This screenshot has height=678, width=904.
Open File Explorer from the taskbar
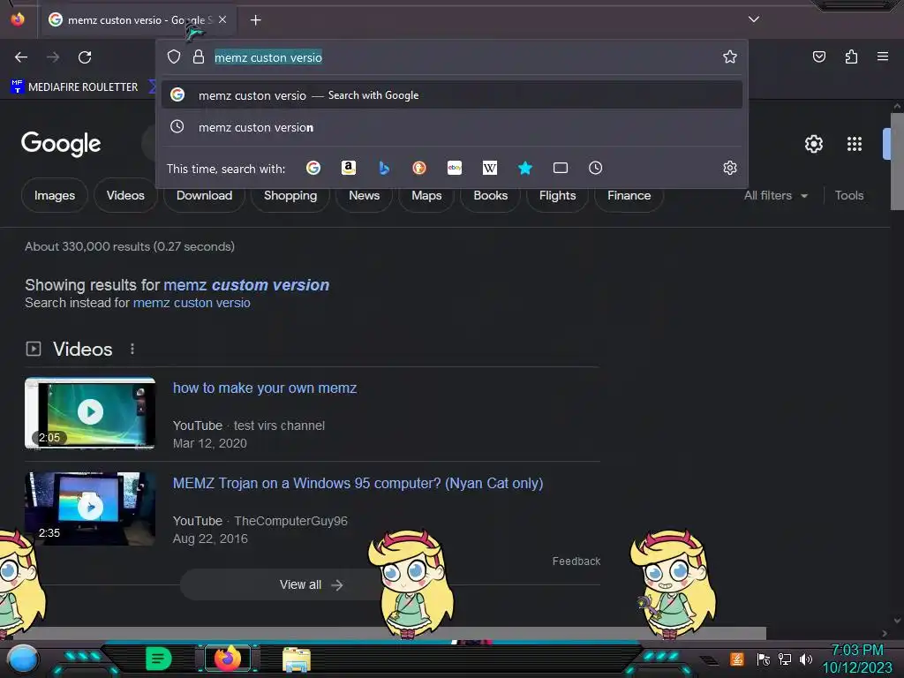297,659
